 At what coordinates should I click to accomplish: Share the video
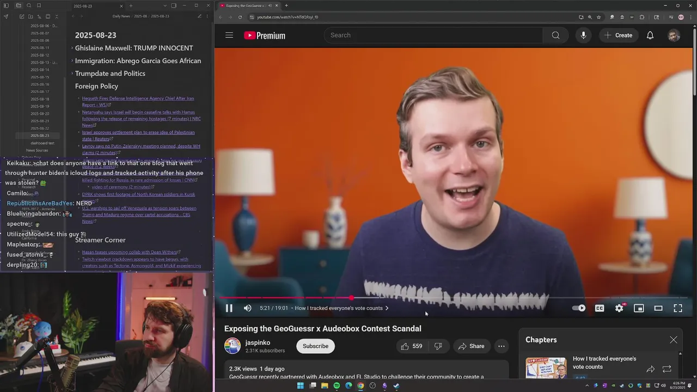click(x=471, y=346)
